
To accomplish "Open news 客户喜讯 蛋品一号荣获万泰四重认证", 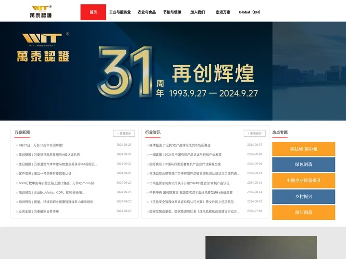I will [x=45, y=174].
